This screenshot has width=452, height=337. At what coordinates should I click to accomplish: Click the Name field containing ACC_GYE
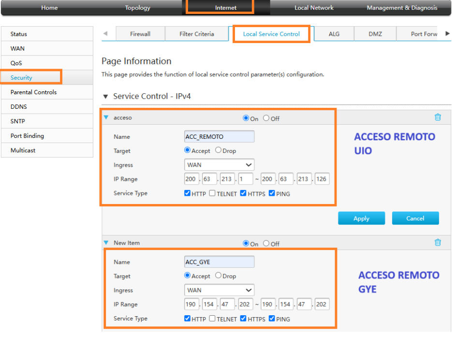click(219, 262)
